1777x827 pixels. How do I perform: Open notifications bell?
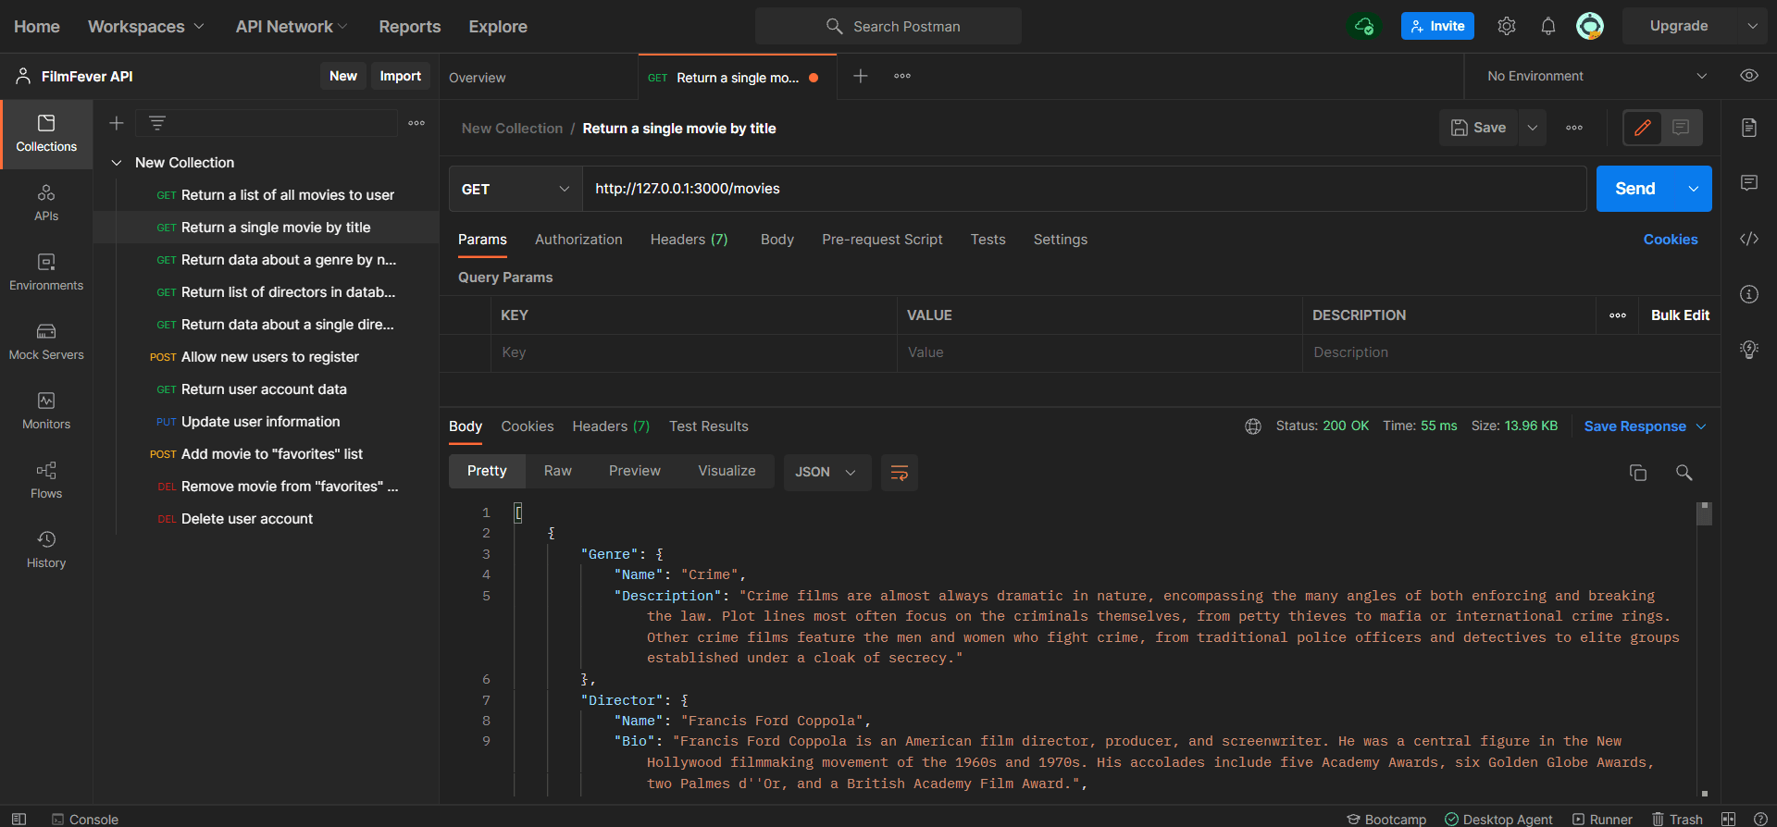click(x=1548, y=26)
